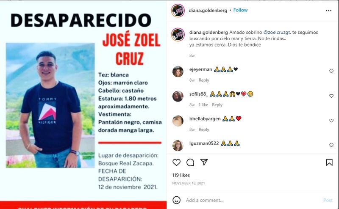Reply to bbellabyargen's comment
Image resolution: width=339 pixels, height=209 pixels.
[x=204, y=129]
